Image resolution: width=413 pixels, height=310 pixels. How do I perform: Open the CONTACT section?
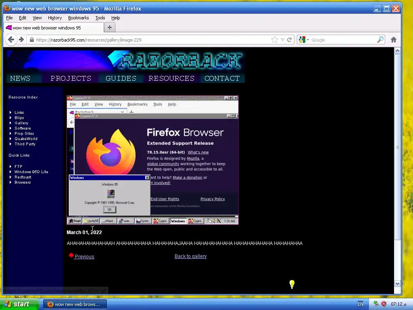tap(222, 78)
